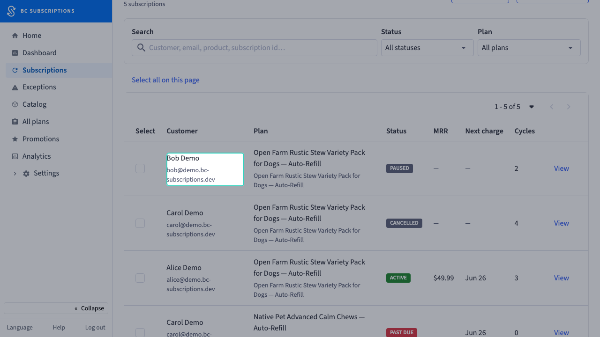The image size is (600, 337).
Task: Click the Promotions star icon
Action: pos(15,139)
